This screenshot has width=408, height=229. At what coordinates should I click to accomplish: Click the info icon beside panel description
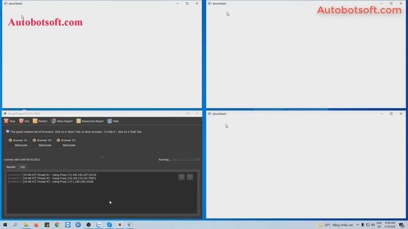(x=8, y=132)
